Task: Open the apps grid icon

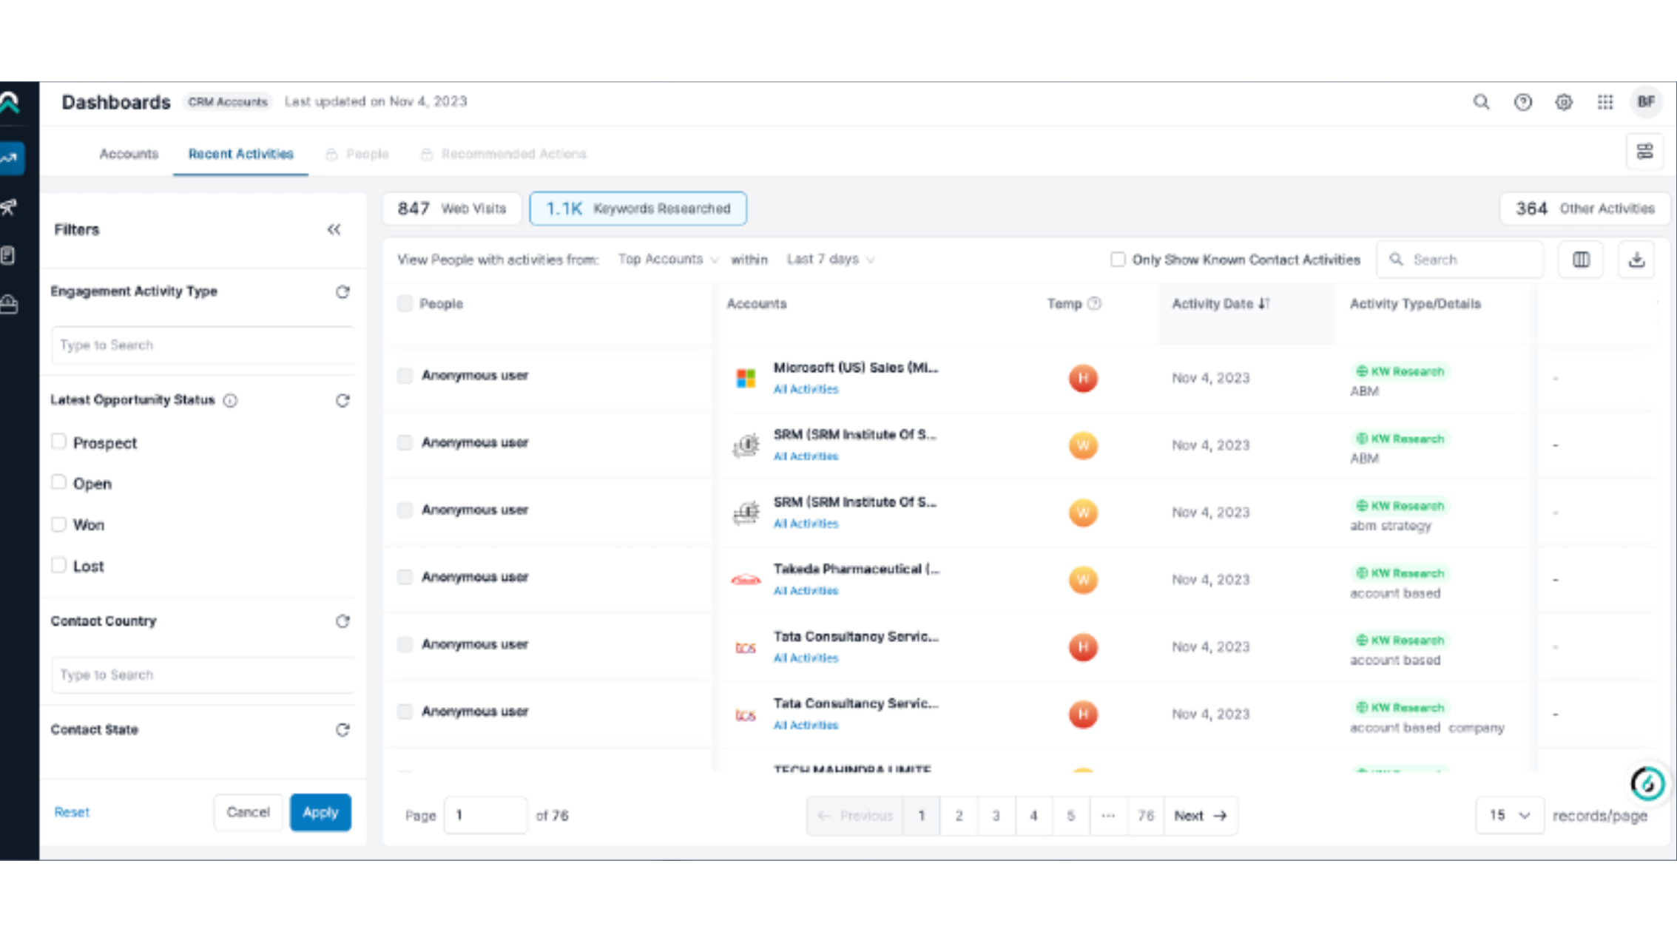Action: tap(1605, 102)
